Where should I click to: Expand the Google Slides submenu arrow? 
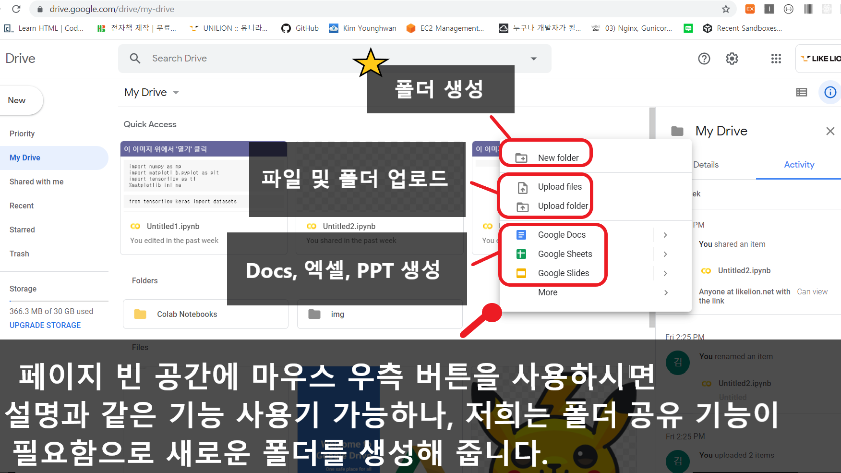coord(665,273)
